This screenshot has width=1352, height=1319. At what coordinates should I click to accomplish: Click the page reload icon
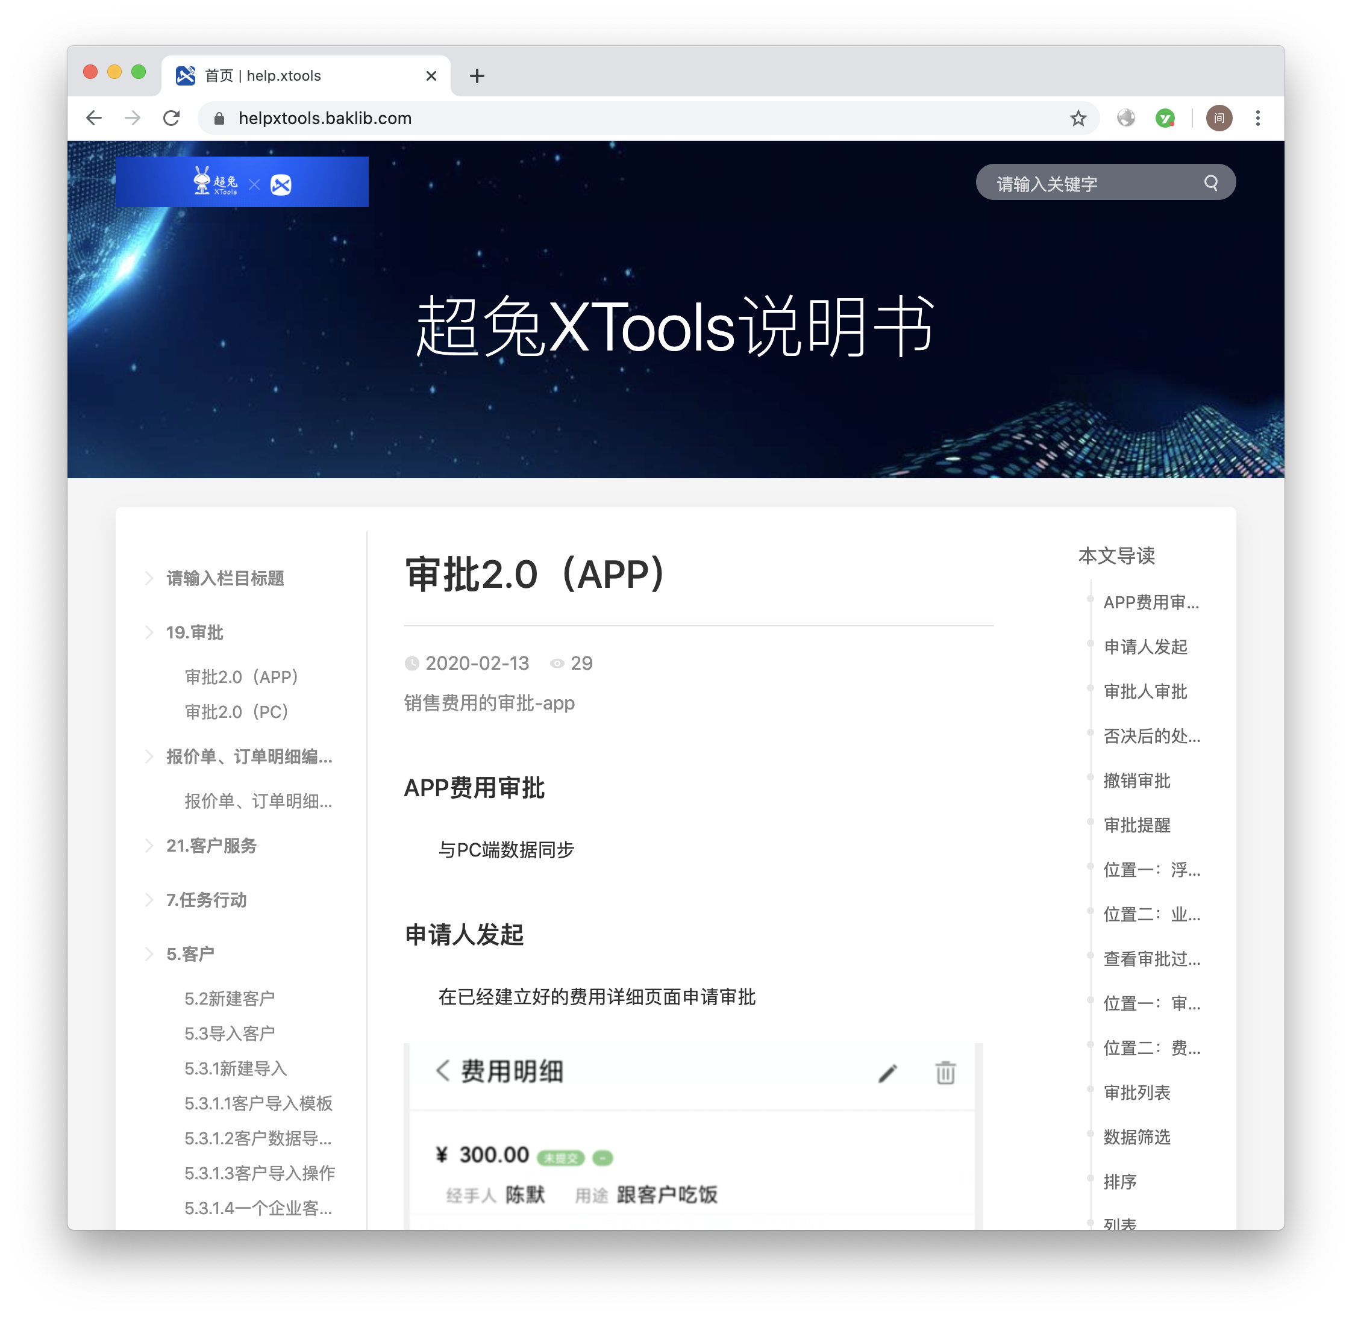coord(171,118)
